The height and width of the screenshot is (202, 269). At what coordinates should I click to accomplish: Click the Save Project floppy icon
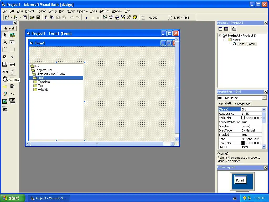pyautogui.click(x=38, y=17)
